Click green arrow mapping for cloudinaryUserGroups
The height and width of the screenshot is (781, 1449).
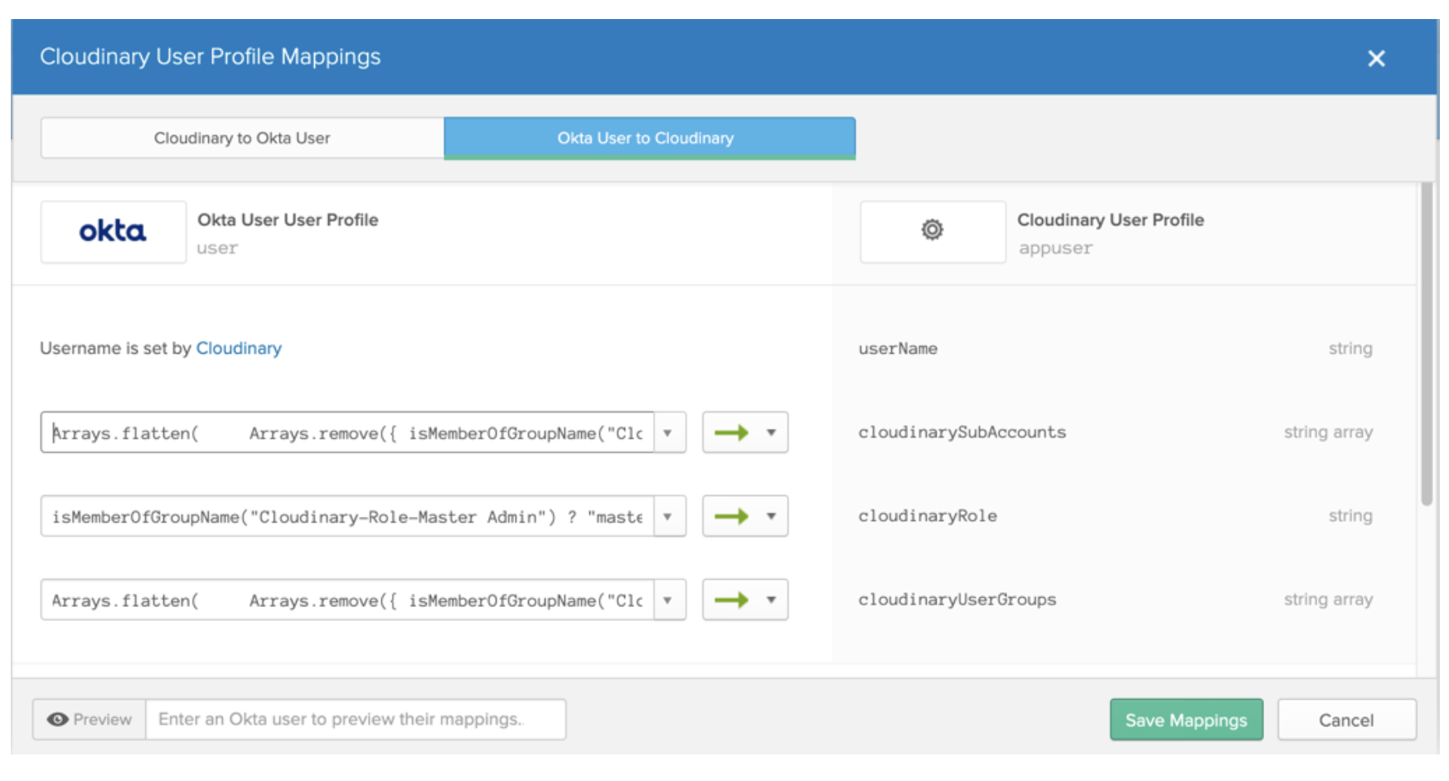(731, 600)
